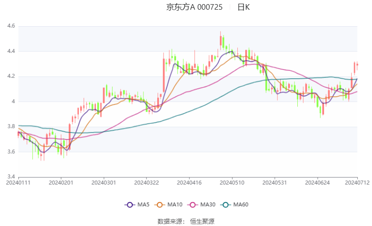Click the 4.6 price label on the y-axis
Screen dimensions: 372x226
click(11, 26)
